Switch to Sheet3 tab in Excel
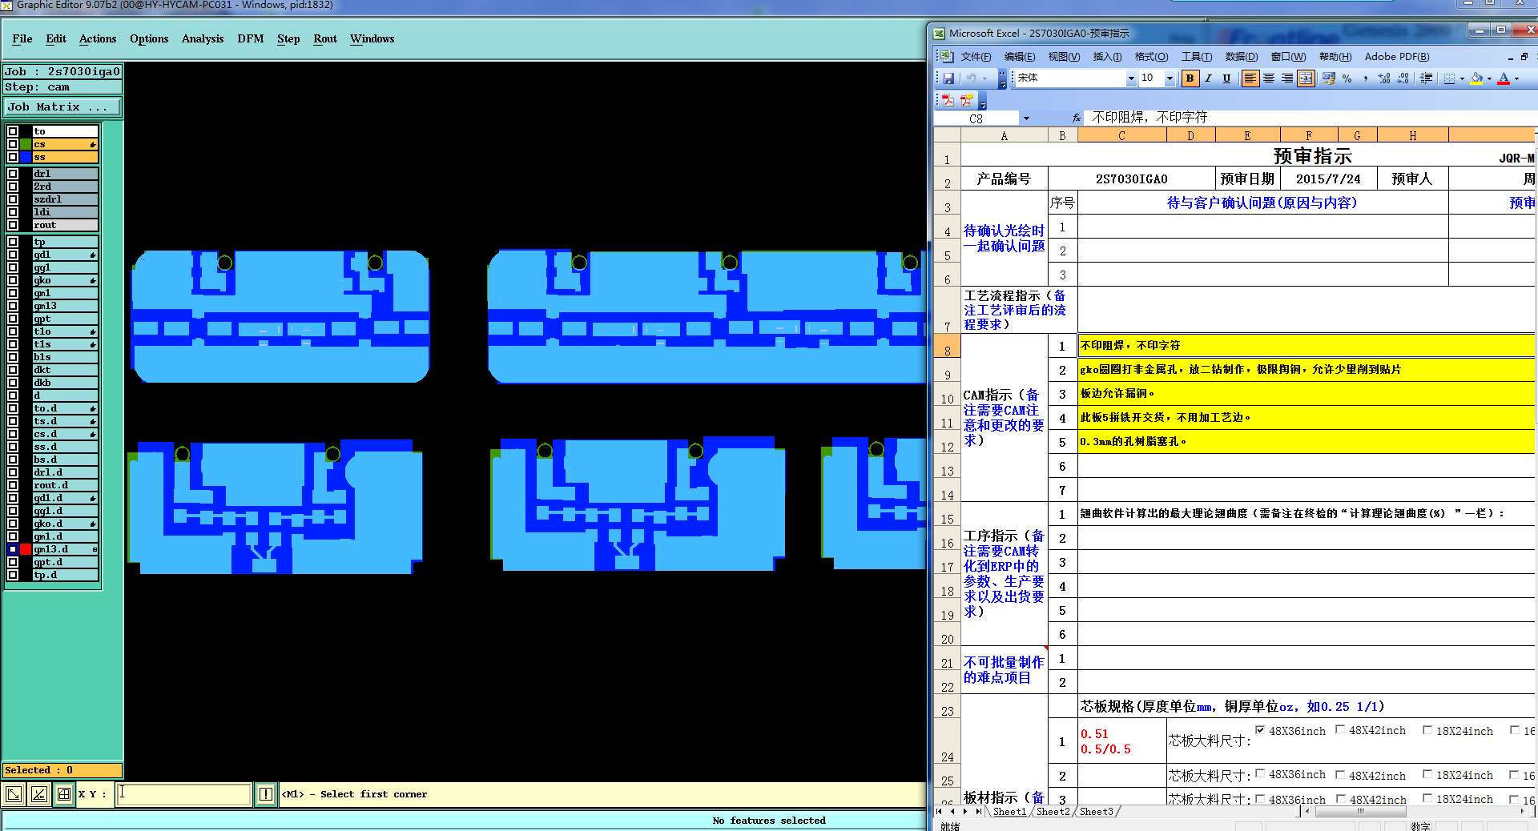 (1096, 811)
